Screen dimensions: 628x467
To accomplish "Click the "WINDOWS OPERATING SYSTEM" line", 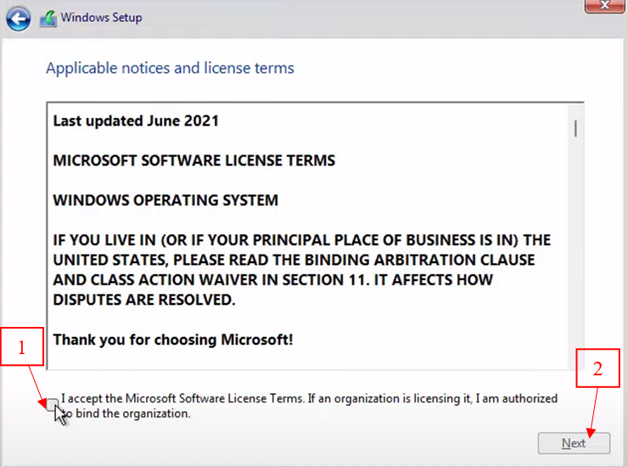I will [x=165, y=200].
